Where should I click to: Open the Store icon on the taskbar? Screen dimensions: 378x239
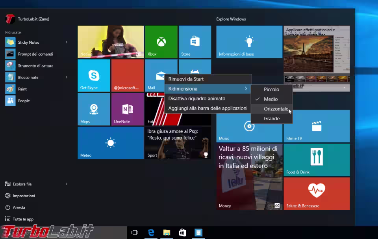(x=182, y=232)
